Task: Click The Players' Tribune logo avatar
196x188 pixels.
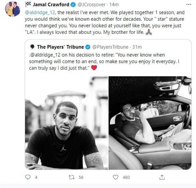Action: tap(32, 47)
